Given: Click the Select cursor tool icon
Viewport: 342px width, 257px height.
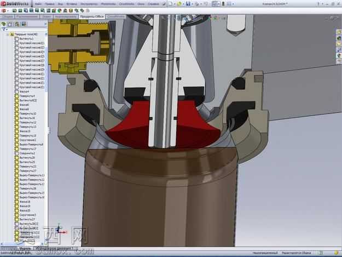Looking at the screenshot, I should pos(214,3).
